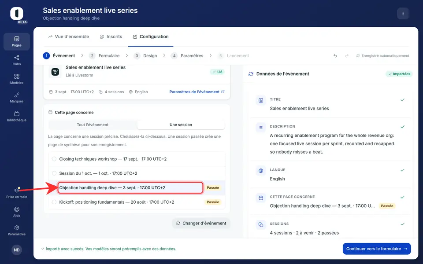
Task: Click '4 sessions · 2 à venir · 2 passées'
Action: [304, 233]
